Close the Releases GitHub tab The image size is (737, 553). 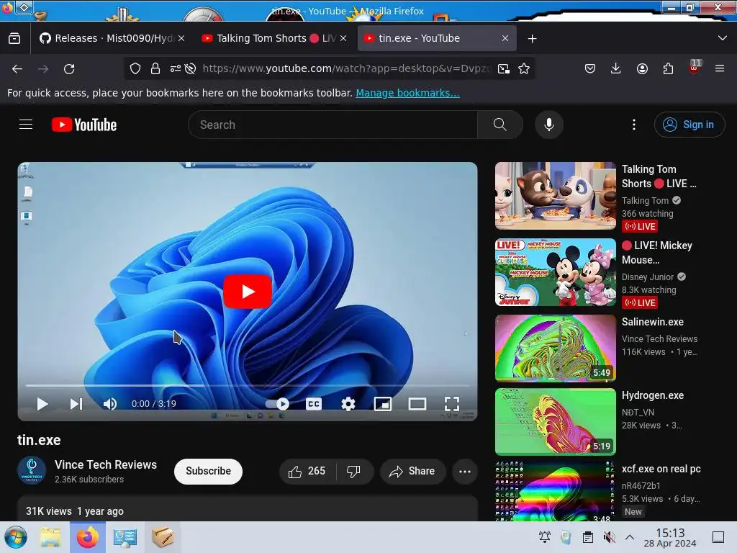click(x=181, y=38)
